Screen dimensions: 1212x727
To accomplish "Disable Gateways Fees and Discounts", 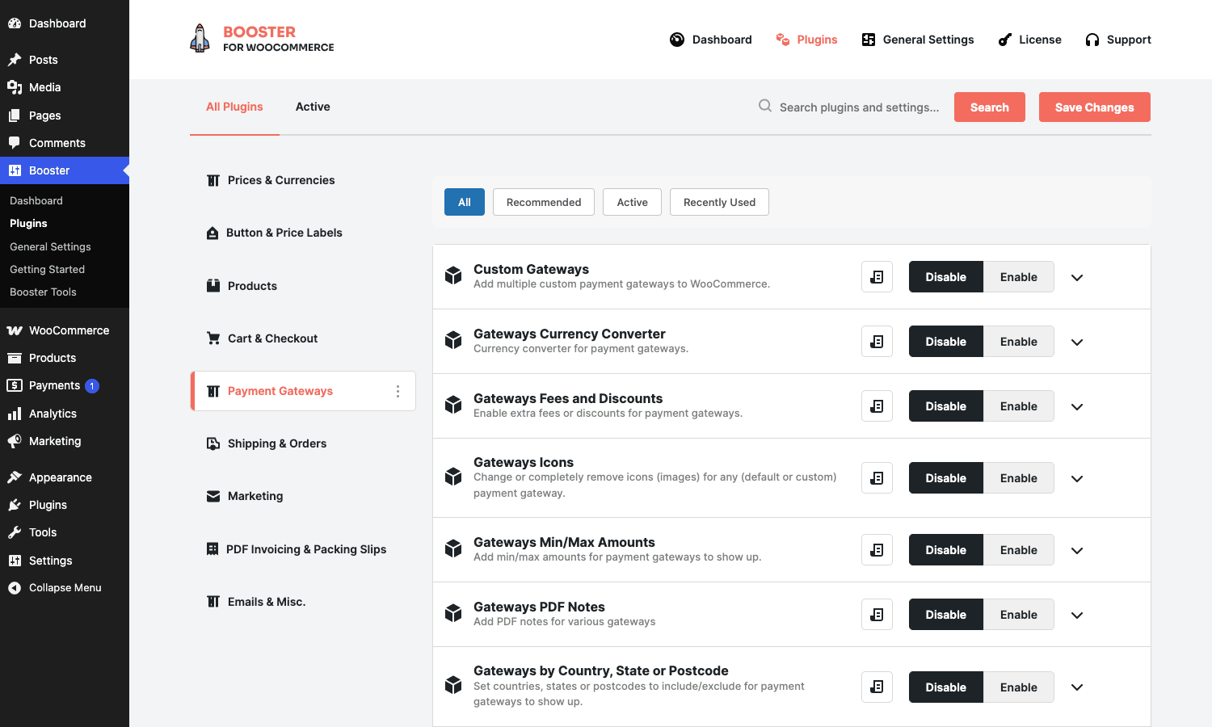I will pos(946,406).
